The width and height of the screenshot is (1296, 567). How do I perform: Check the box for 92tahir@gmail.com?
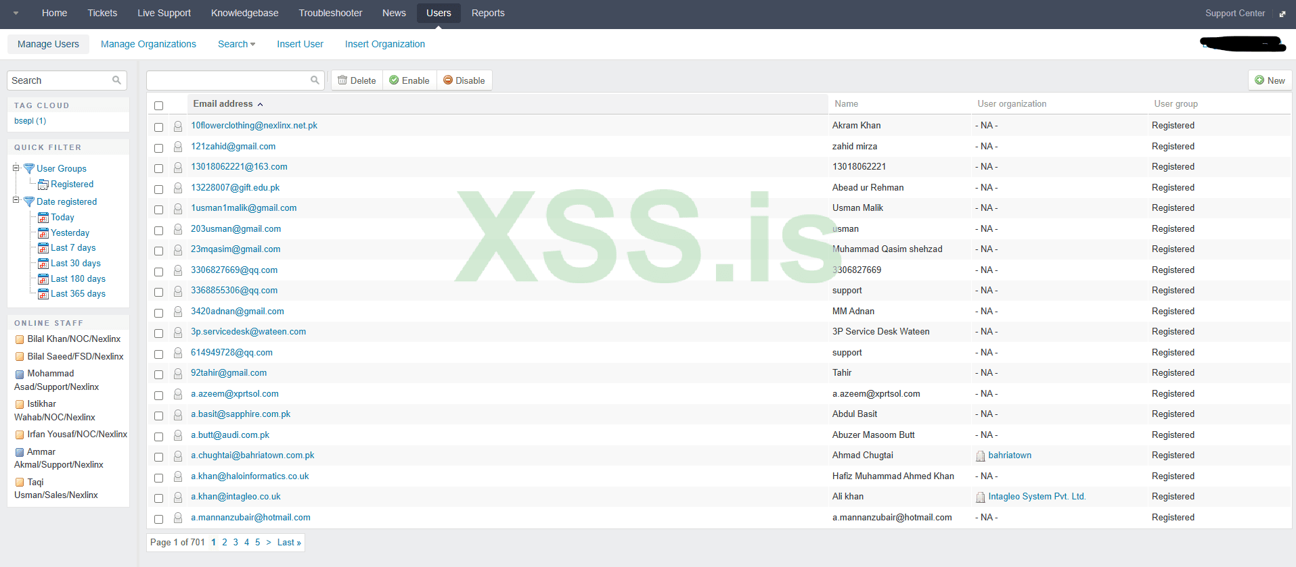pyautogui.click(x=158, y=374)
